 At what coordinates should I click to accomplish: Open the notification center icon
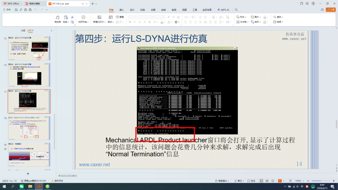click(333, 187)
